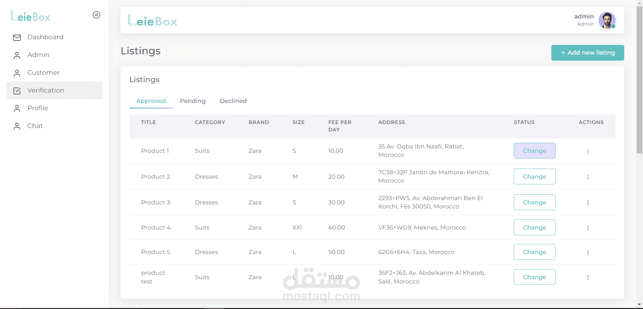Click the Customer person icon in sidebar

(17, 73)
